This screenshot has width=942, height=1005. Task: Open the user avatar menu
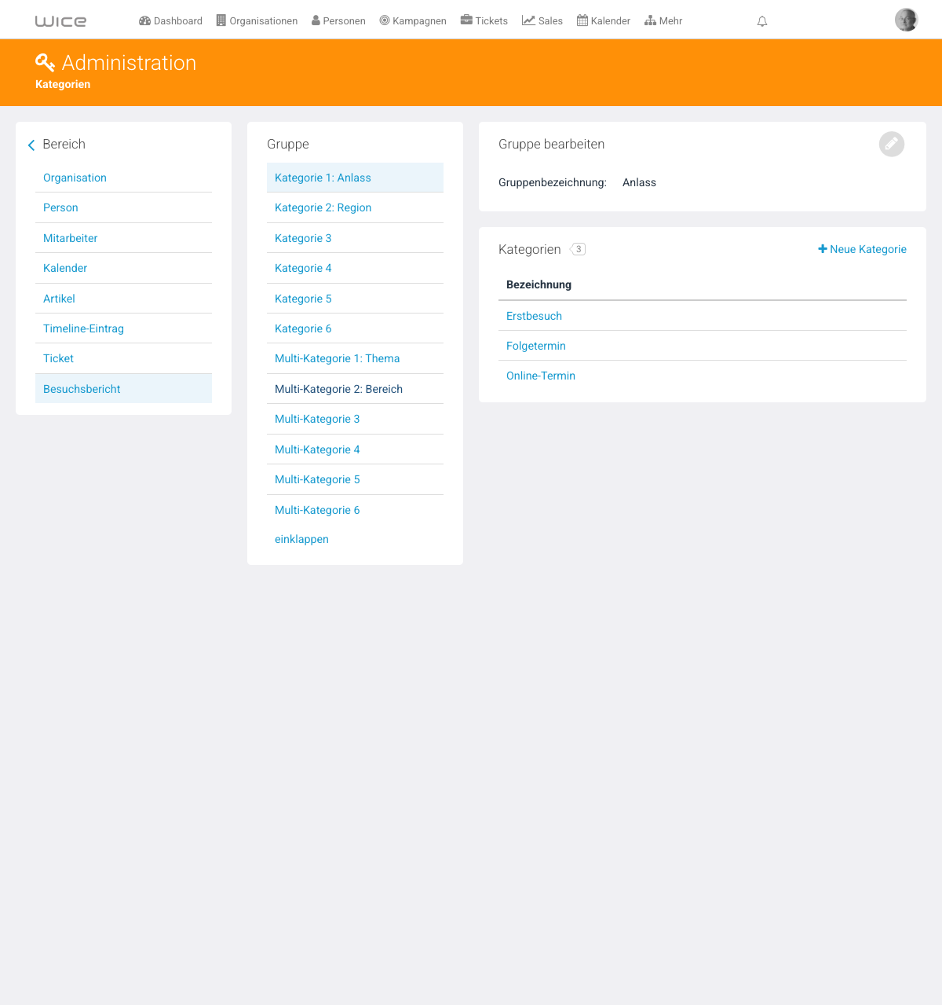click(x=907, y=20)
